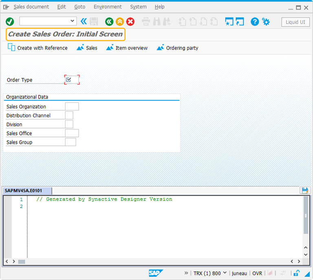This screenshot has height=280, width=313.
Task: Click the right-side scroll-left arrow in editor
Action: click(292, 261)
